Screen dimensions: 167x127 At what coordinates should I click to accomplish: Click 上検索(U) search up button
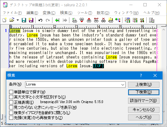point(144,85)
